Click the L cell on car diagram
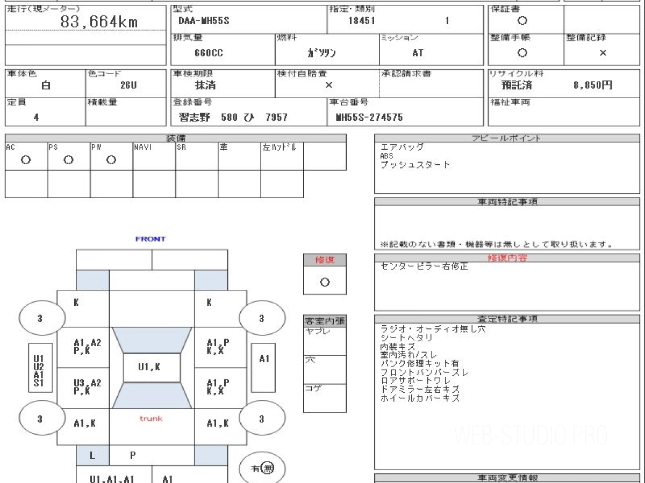Screen dimensions: 645x483 coord(92,455)
